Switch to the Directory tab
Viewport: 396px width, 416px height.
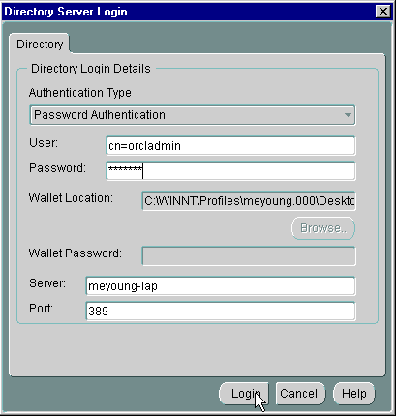tap(40, 45)
